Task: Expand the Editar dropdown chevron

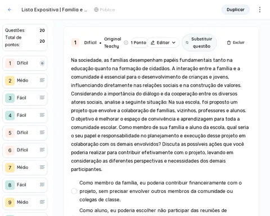Action: click(174, 43)
